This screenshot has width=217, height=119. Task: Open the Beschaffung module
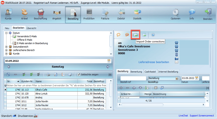41,14
